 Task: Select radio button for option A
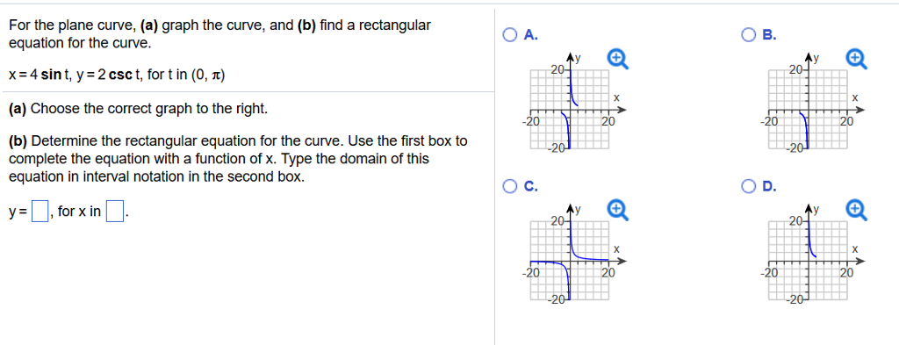[510, 35]
